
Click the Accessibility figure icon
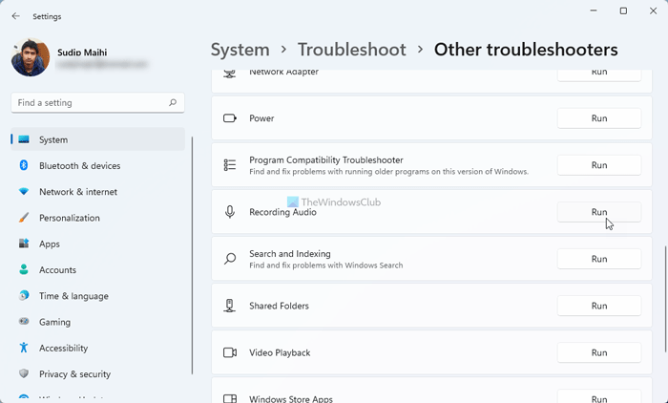tap(24, 349)
